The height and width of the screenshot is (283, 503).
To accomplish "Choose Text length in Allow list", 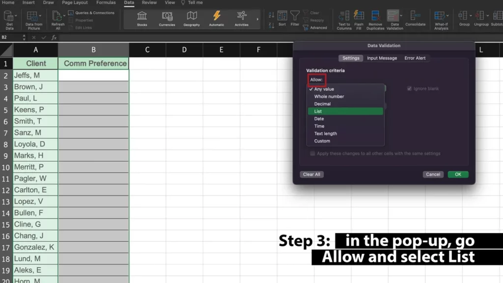I will tap(345, 133).
